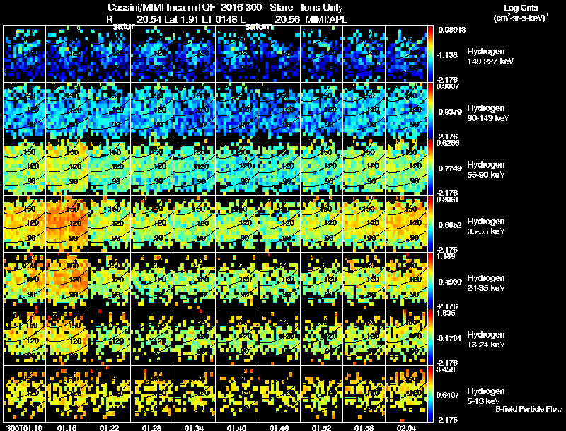Viewport: 566px width, 431px height.
Task: Click the 'Hydrogen 13-24 keV' label
Action: 486,340
